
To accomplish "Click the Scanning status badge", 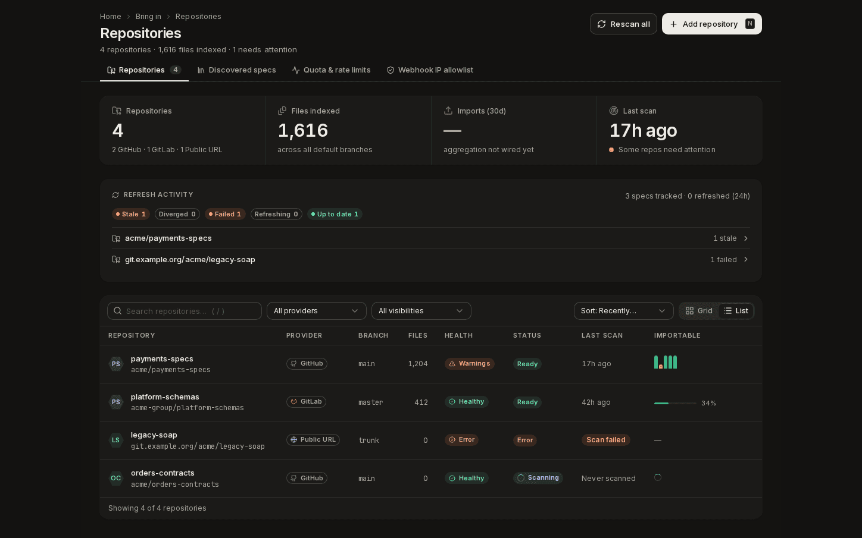I will coord(538,478).
